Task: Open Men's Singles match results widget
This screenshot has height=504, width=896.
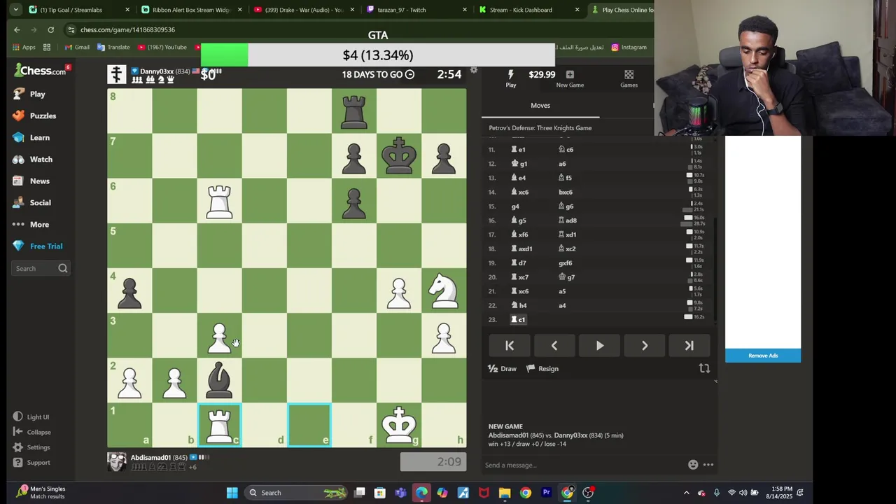Action: pos(41,492)
